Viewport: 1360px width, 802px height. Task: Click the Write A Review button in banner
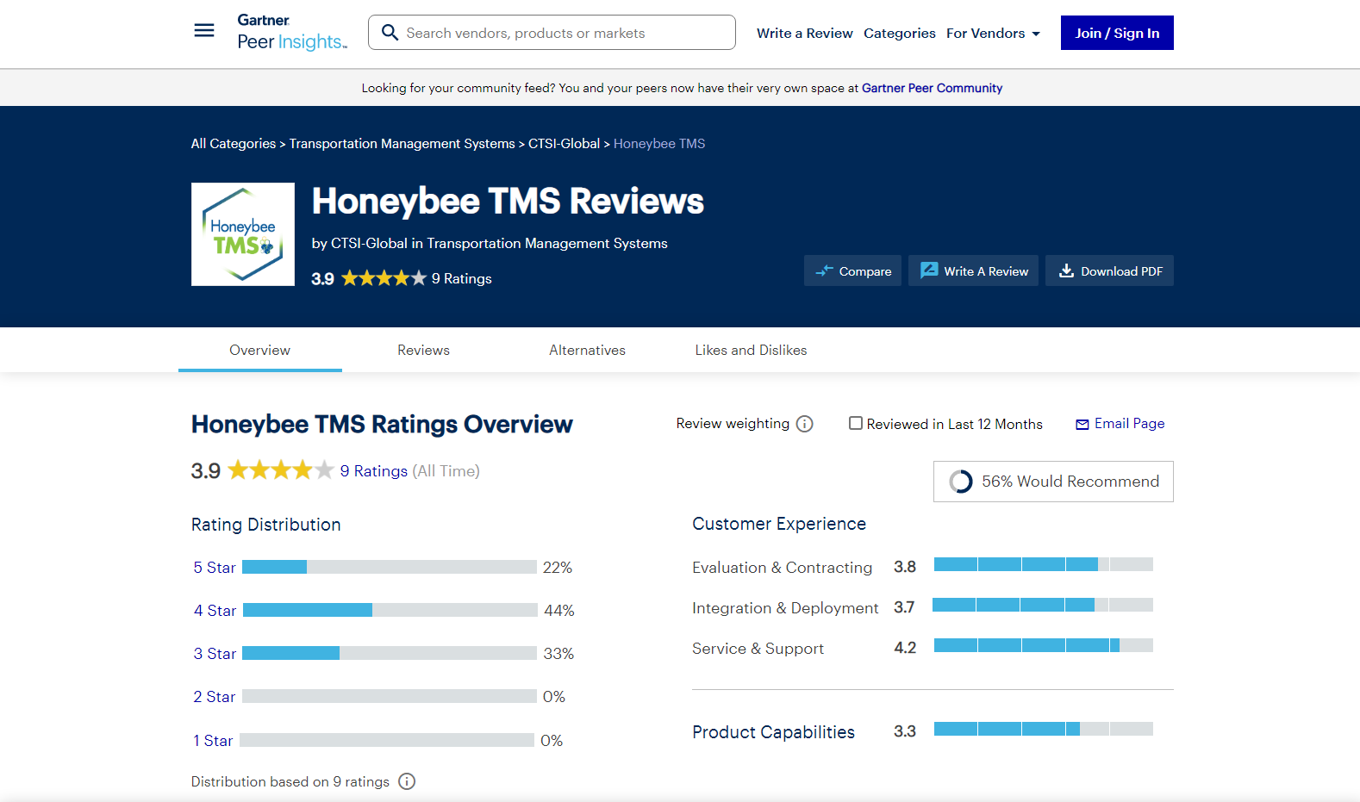(x=974, y=270)
